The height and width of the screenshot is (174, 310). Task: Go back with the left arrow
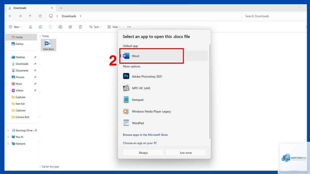10,16
